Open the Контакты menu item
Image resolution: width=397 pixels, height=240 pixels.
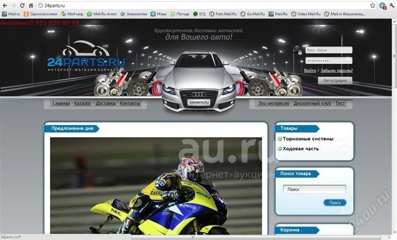point(130,103)
